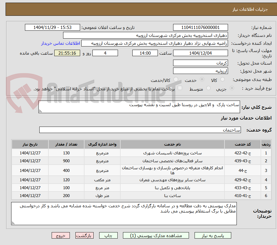This screenshot has width=277, height=245.
Task: Click the 'متر طول' unit cell
Action: [102, 196]
